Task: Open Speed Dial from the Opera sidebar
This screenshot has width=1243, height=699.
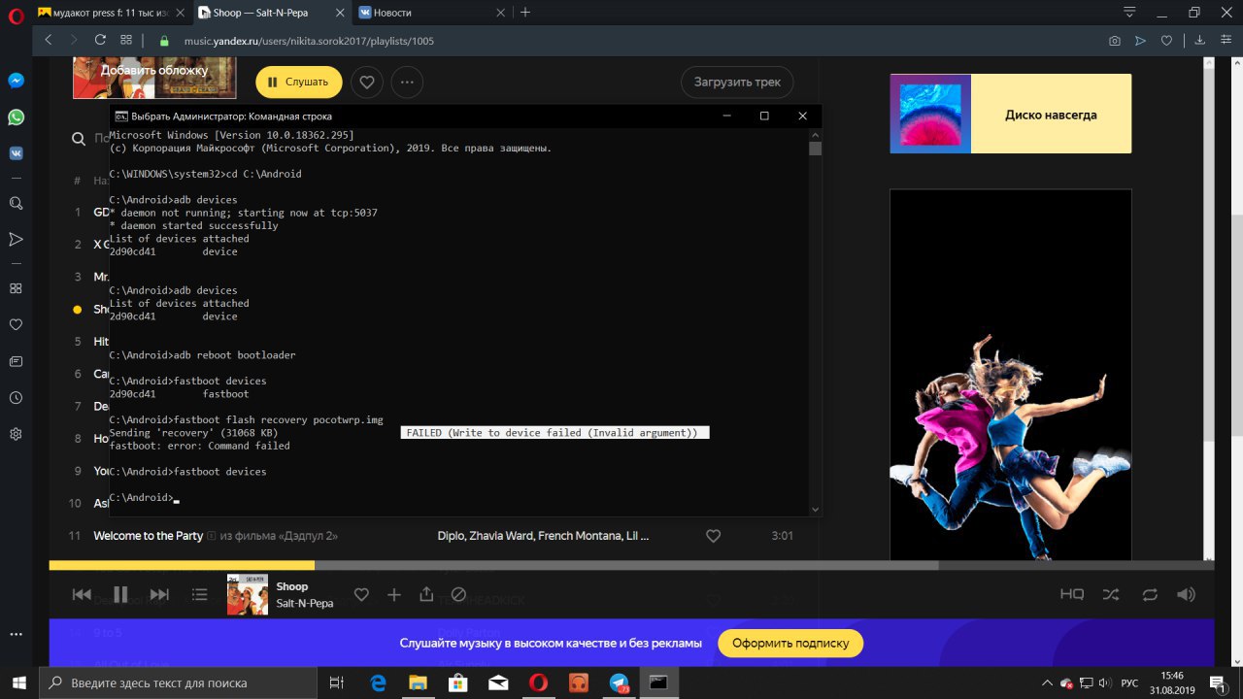Action: coord(17,288)
